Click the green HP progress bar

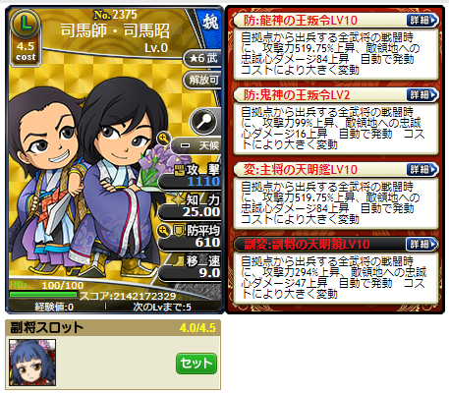(x=43, y=294)
